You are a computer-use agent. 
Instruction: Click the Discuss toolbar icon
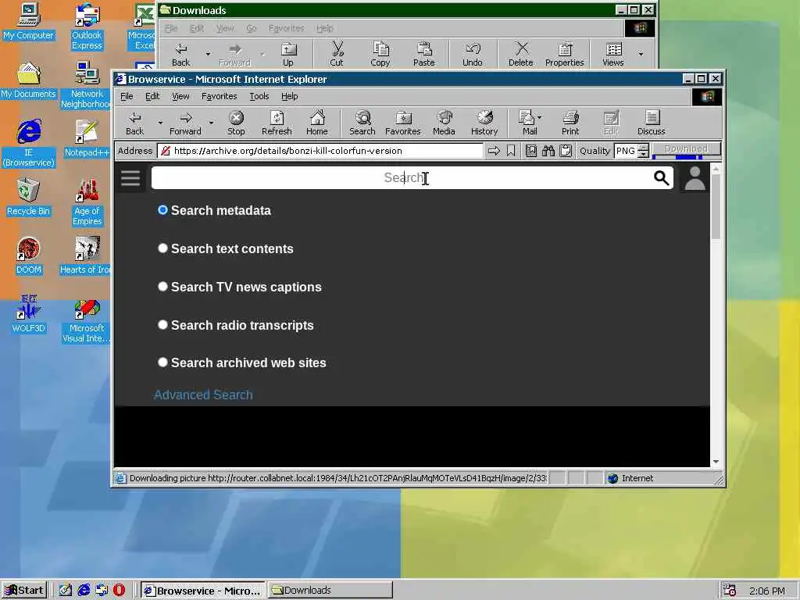pyautogui.click(x=651, y=123)
